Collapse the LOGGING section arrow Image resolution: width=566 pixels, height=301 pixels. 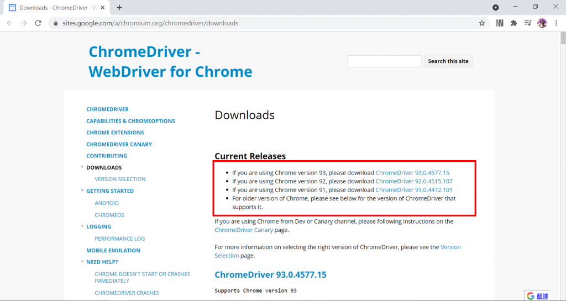82,226
